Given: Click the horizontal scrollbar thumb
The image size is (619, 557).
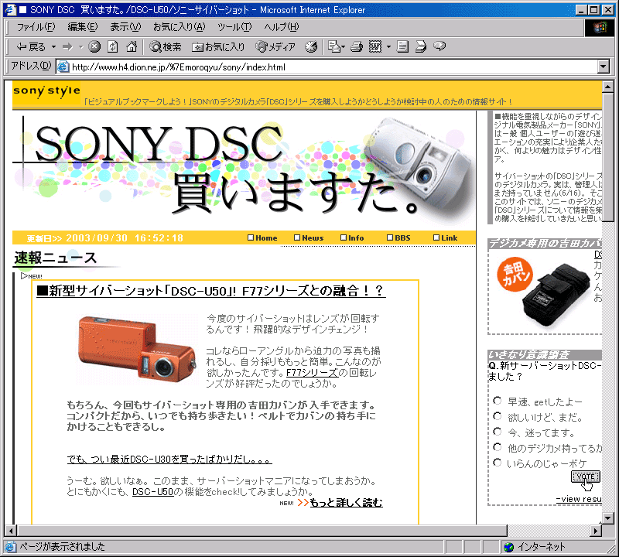Looking at the screenshot, I should 262,531.
